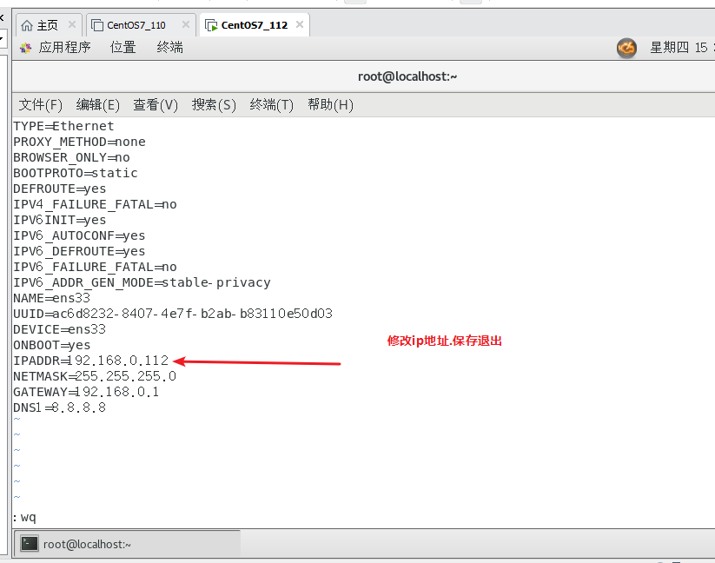Click the VM icon on the CentOS7_110 tab
Viewport: 715px width, 563px height.
(97, 25)
